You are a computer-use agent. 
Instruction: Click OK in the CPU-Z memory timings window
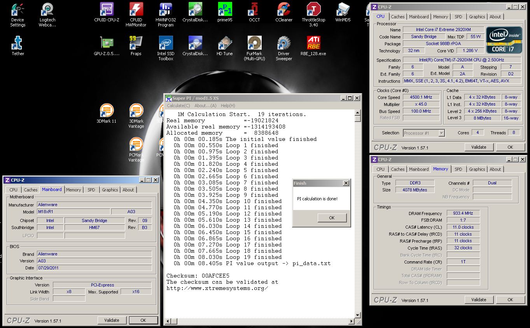coord(510,300)
